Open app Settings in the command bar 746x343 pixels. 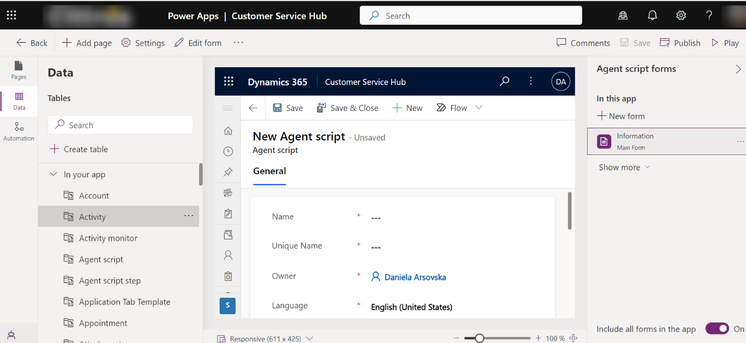[143, 43]
